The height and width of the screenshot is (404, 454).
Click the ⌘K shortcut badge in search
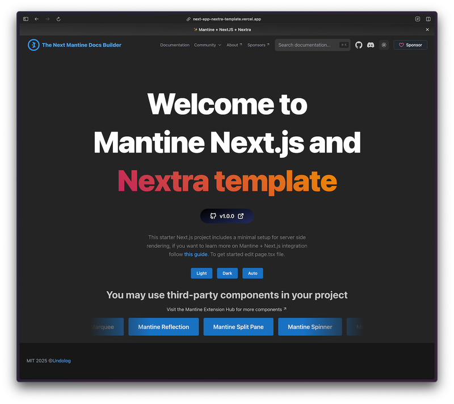coord(344,45)
